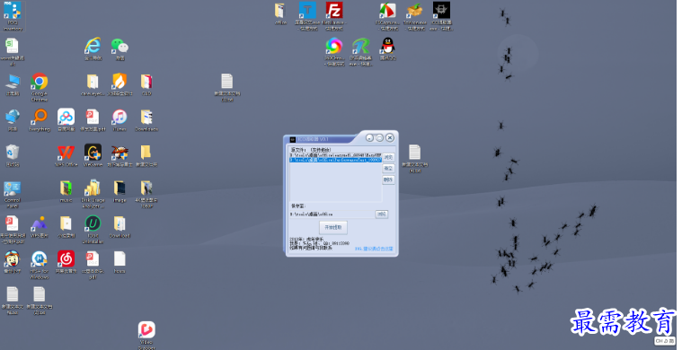Select the IObit Uninstaller shortcut

(93, 223)
